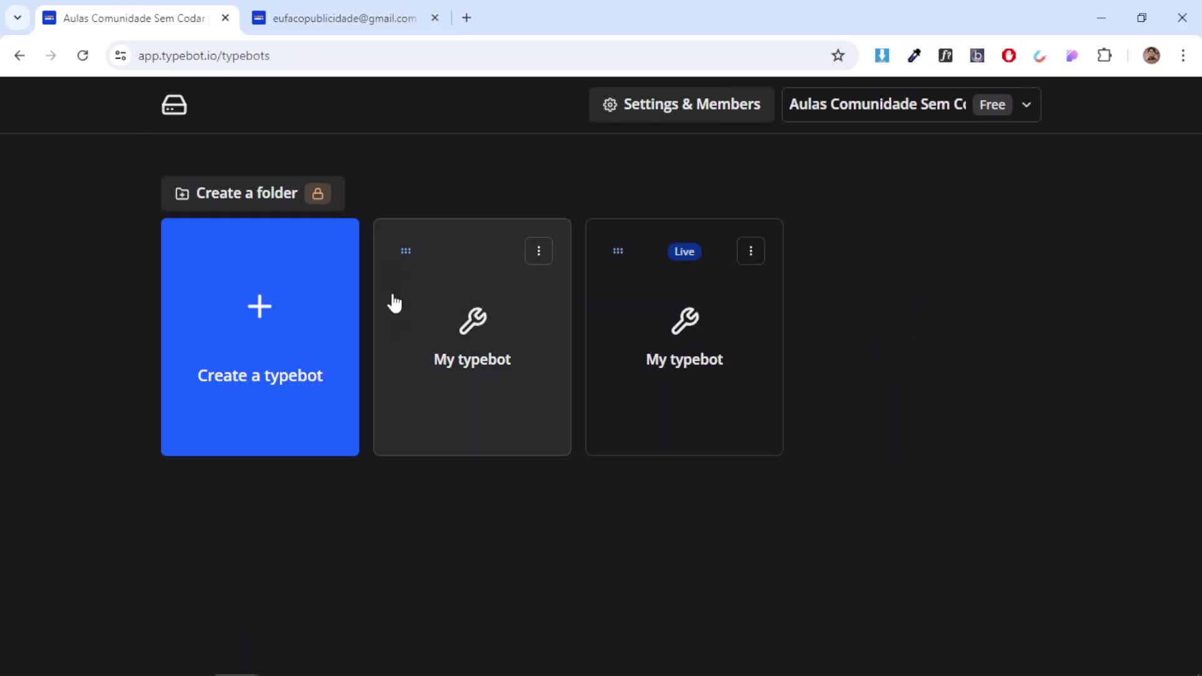Click the wrench icon on the first My typebot card
Screen dimensions: 1202x676
[x=473, y=321]
